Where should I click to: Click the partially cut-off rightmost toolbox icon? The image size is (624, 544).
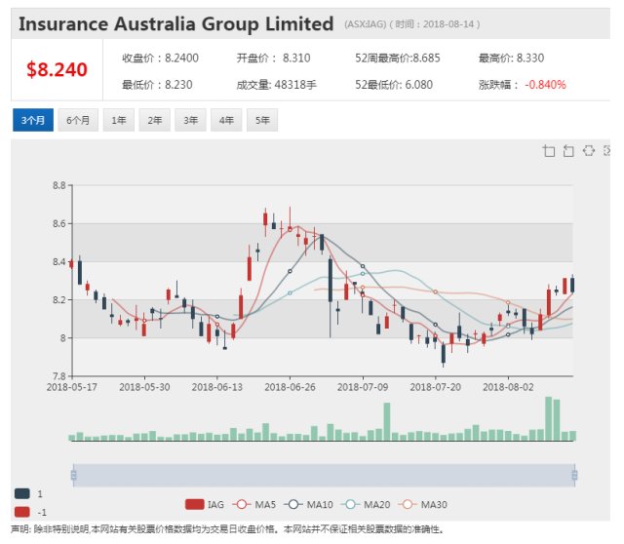607,150
